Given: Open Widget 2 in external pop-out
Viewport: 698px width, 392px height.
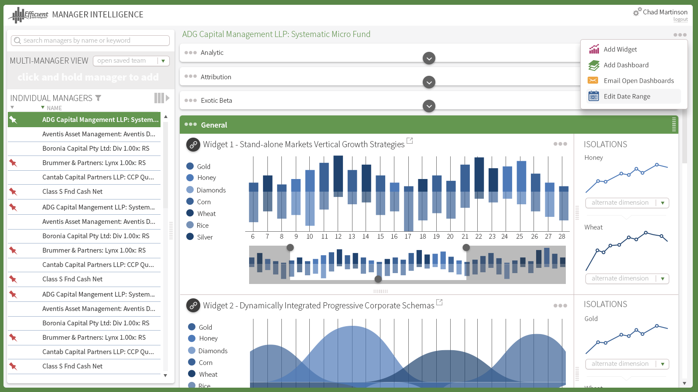Looking at the screenshot, I should [x=439, y=302].
